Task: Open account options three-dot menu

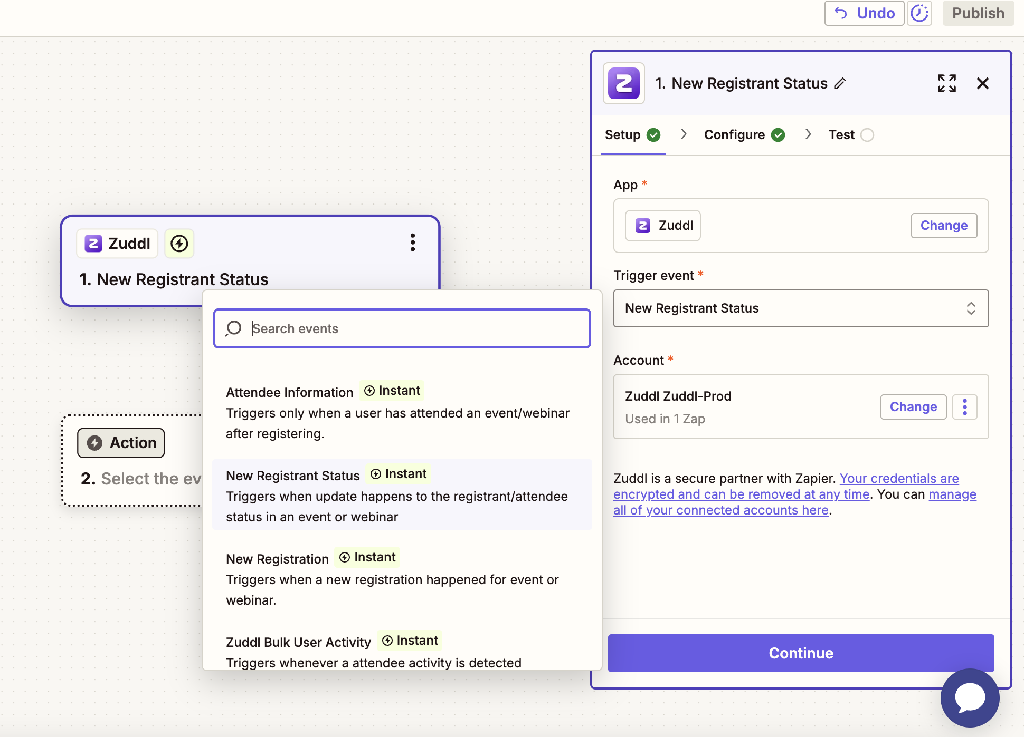Action: point(964,407)
